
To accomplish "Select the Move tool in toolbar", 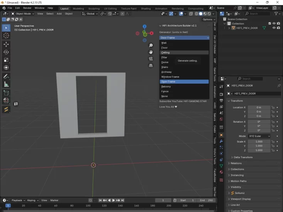I will [6, 44].
